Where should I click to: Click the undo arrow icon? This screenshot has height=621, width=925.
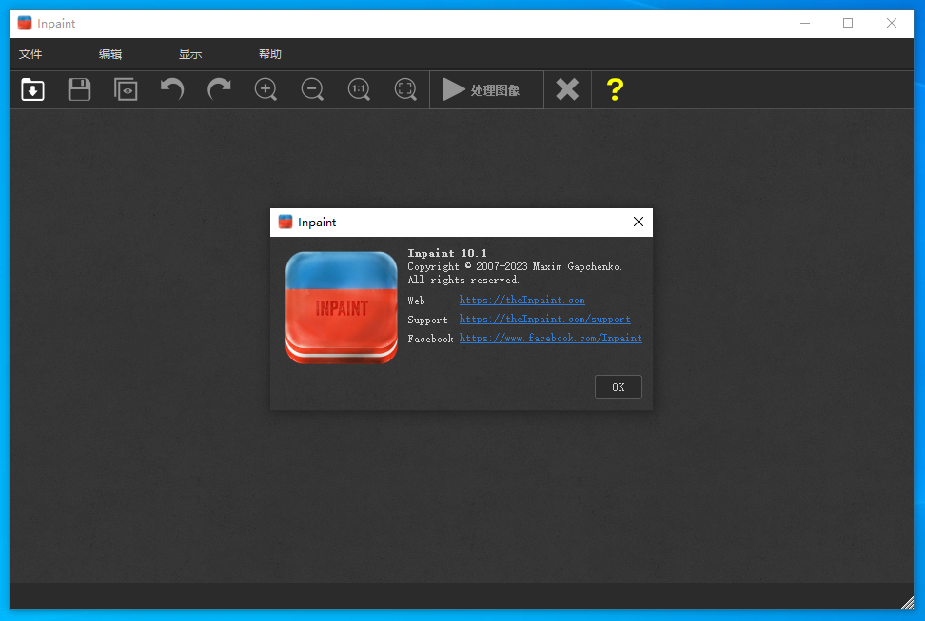(172, 89)
